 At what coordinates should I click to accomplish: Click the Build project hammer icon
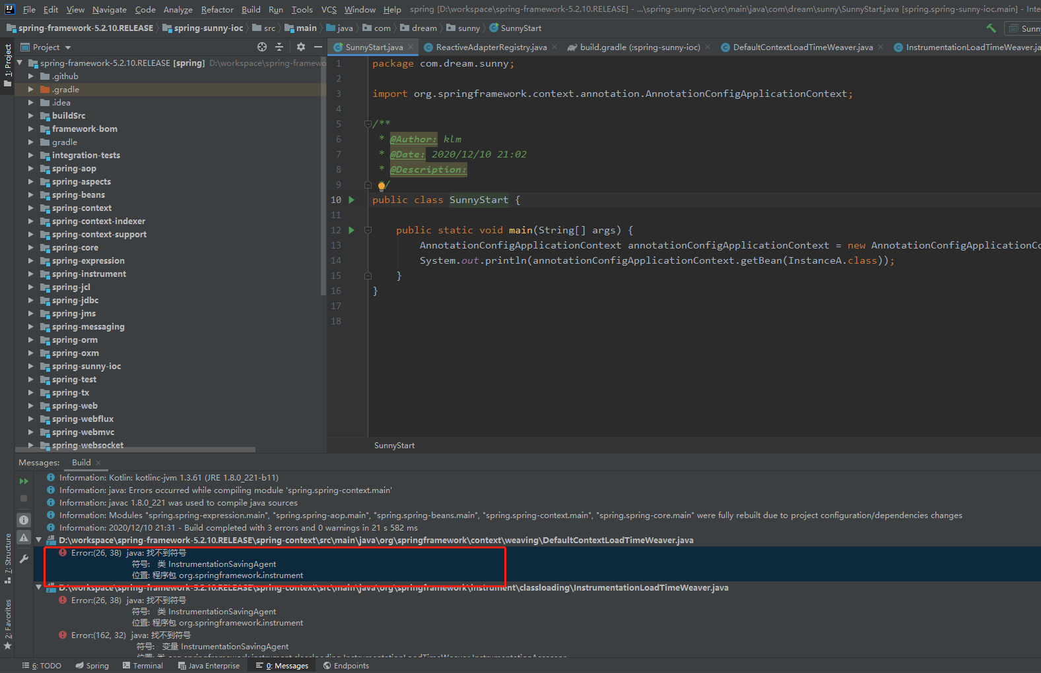point(991,28)
